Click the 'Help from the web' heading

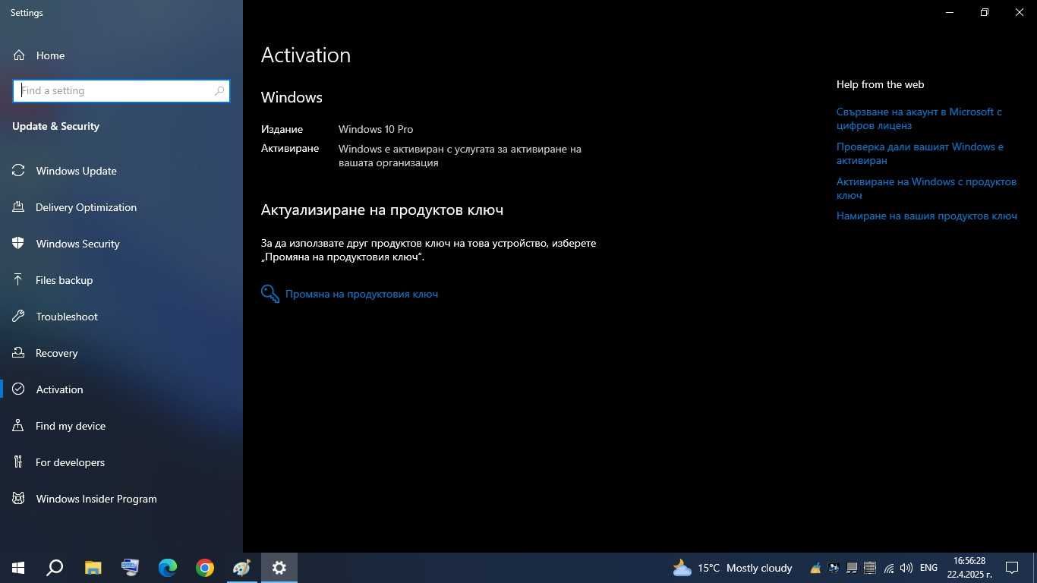click(880, 84)
